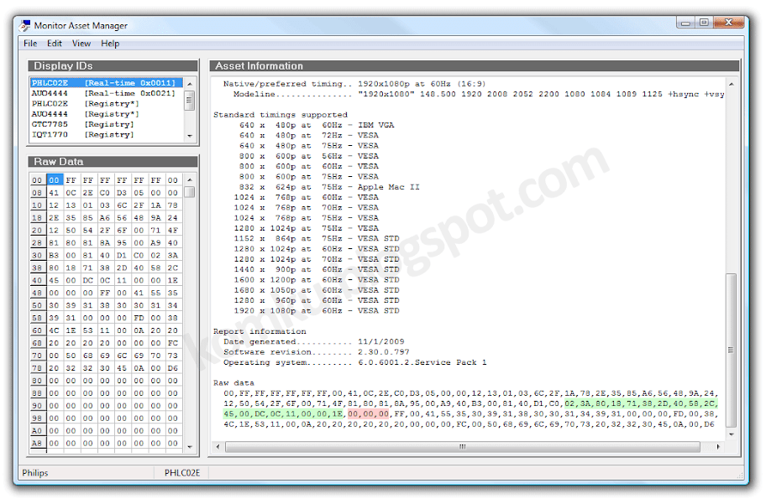Click the Raw Data scrollbar thumb

pyautogui.click(x=190, y=192)
